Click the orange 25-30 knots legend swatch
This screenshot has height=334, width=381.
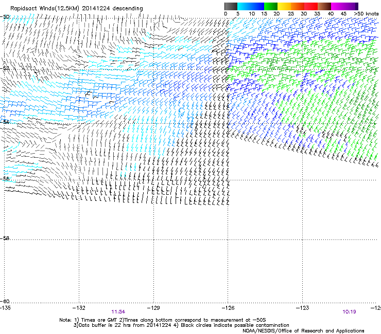click(298, 6)
